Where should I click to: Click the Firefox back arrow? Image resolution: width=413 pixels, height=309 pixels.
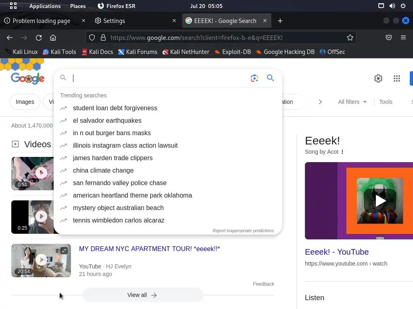pyautogui.click(x=10, y=37)
